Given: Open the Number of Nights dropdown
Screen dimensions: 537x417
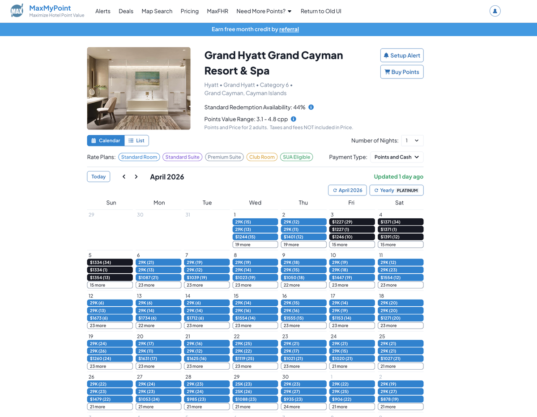Looking at the screenshot, I should click(x=412, y=141).
